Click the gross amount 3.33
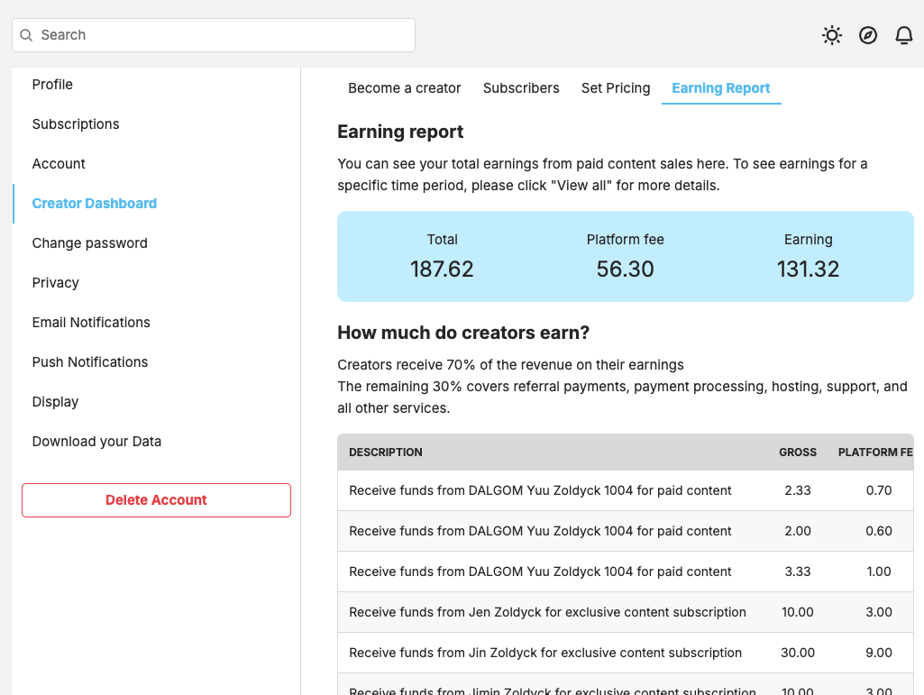924x695 pixels. pyautogui.click(x=797, y=572)
